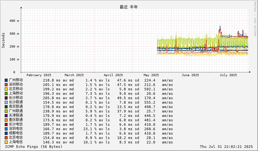The width and height of the screenshot is (258, 151).
Task: Select the 成都电信 legend swatch
Action: tap(6, 134)
